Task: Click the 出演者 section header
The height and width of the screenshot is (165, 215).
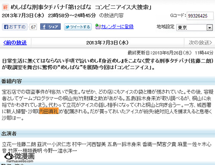Action: point(9,134)
